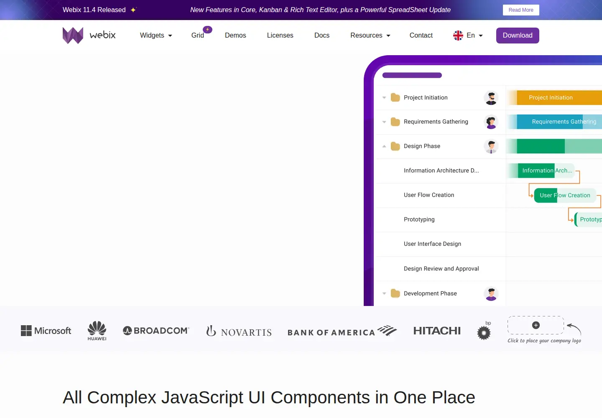Open the Grid menu item
Image resolution: width=602 pixels, height=418 pixels.
pos(198,36)
